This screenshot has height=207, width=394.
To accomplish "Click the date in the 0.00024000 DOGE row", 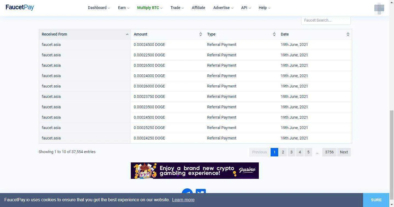I will (x=294, y=76).
